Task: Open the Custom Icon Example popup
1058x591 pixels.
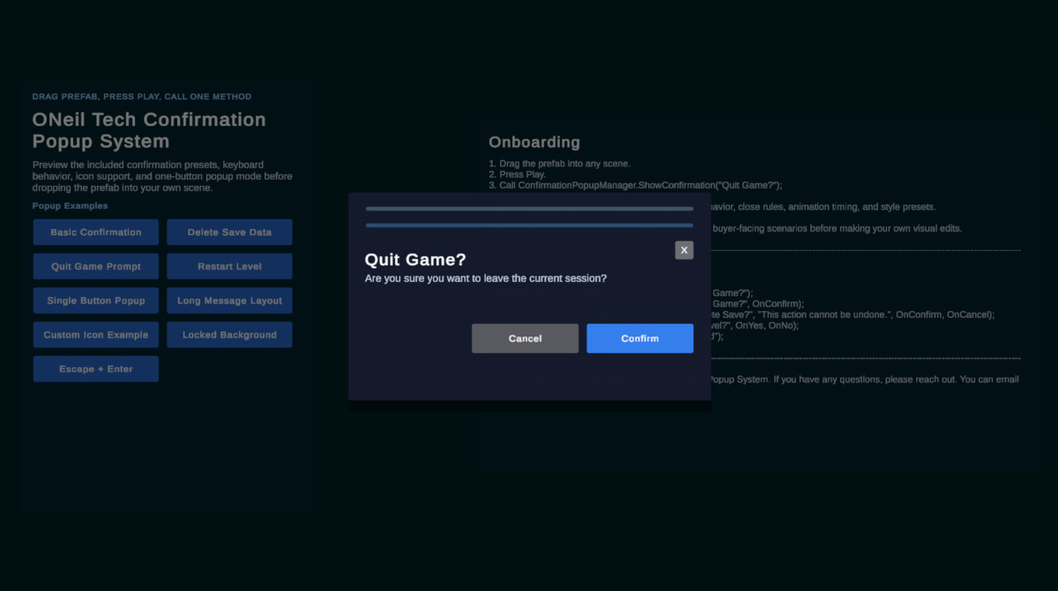Action: click(x=96, y=335)
